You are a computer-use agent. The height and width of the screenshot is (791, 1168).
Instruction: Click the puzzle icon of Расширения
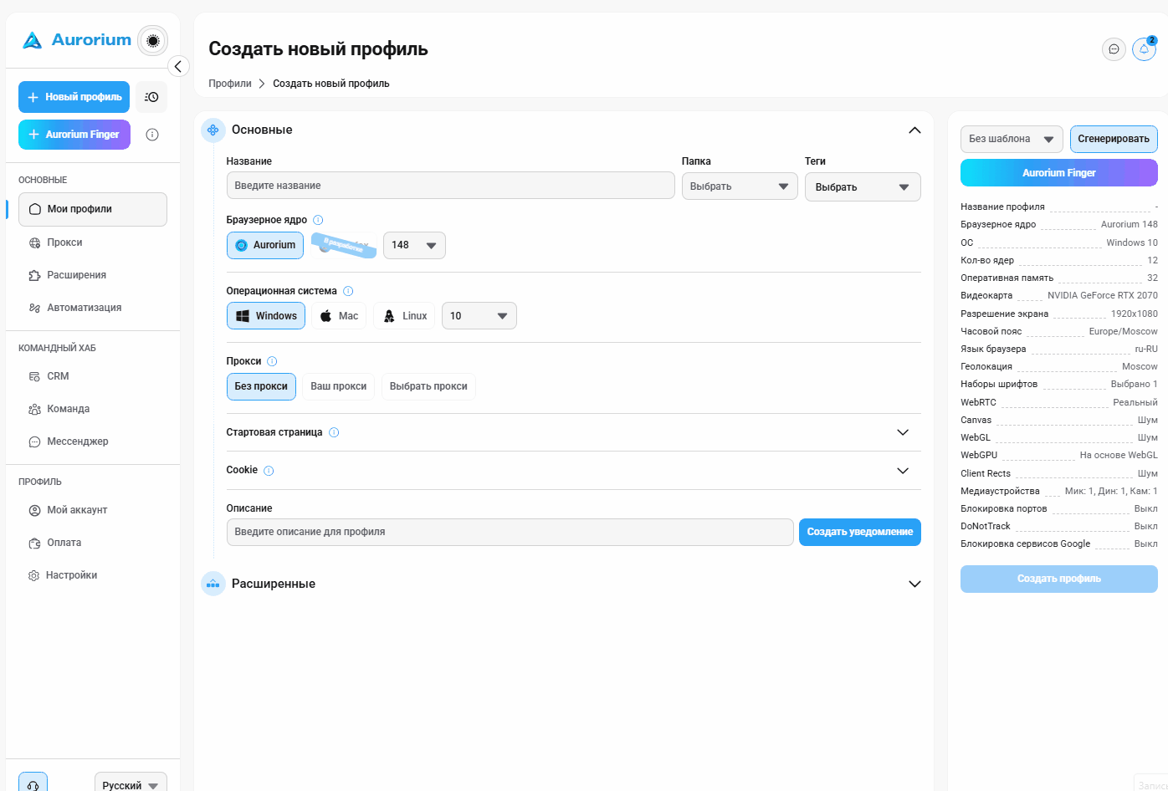34,276
